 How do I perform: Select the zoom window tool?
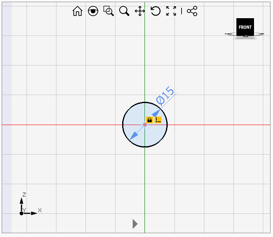[109, 11]
